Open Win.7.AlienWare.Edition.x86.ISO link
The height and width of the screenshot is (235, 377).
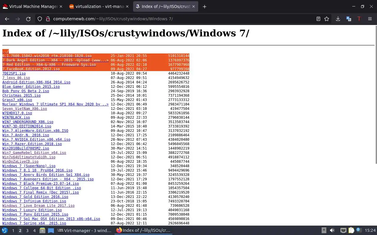[x=35, y=131]
